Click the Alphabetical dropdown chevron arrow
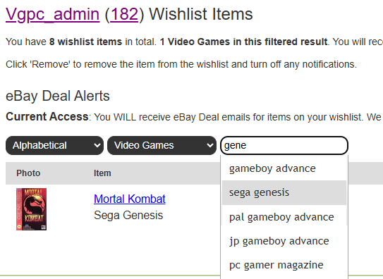Viewport: 383px width, 279px height. pos(97,145)
